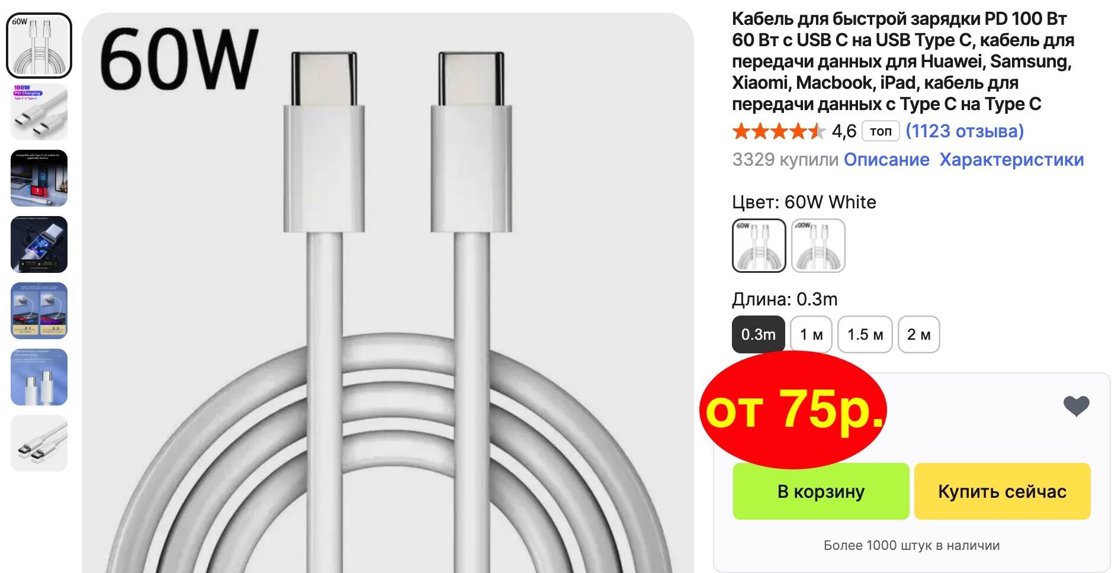Jump to Описание section
The height and width of the screenshot is (573, 1118).
coord(886,159)
